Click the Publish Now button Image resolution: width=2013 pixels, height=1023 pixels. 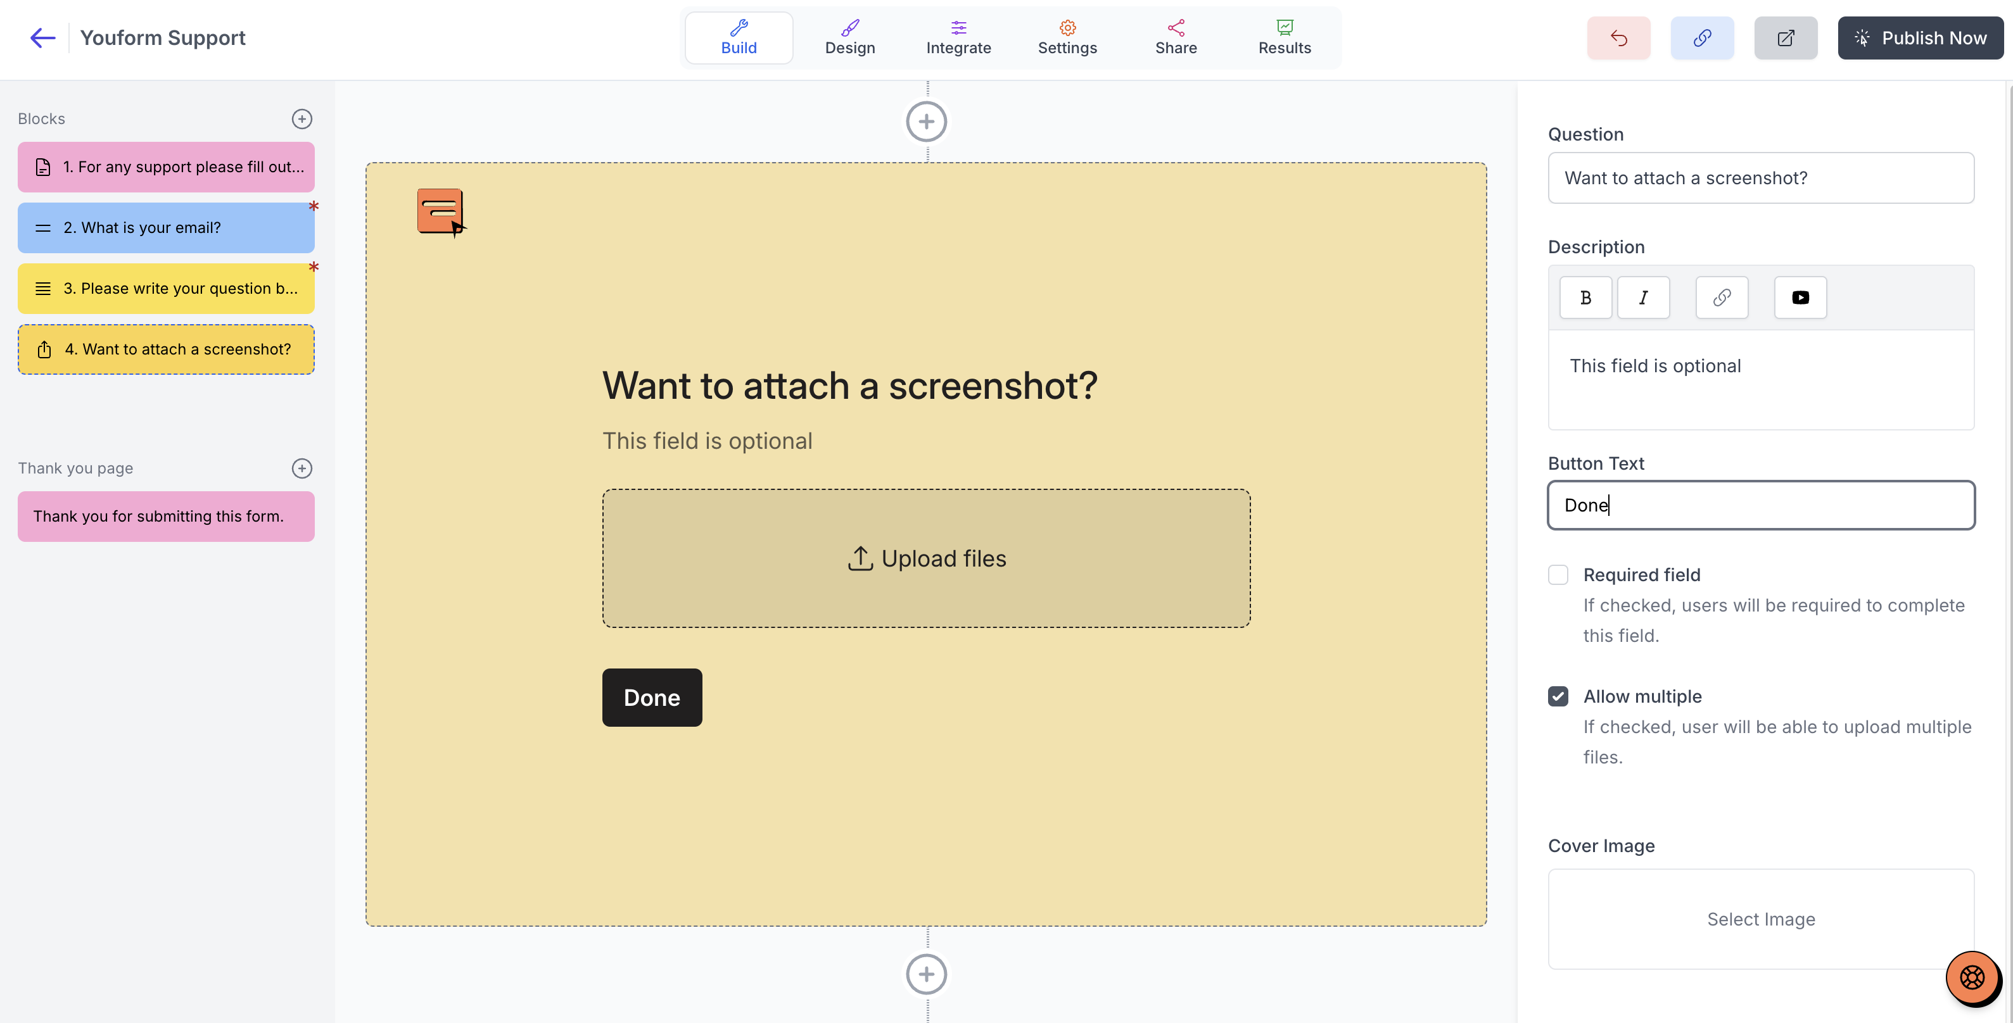pos(1920,37)
